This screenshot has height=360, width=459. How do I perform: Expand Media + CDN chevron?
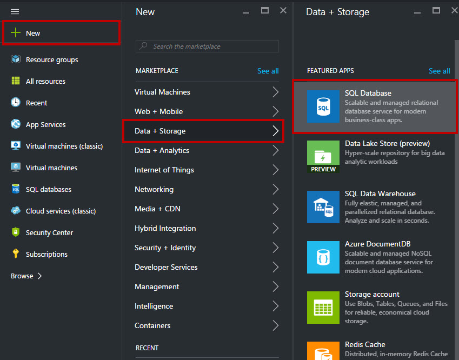pyautogui.click(x=276, y=209)
